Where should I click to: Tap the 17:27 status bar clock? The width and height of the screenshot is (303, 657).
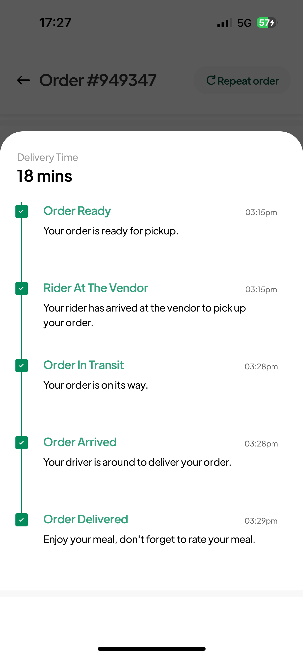click(55, 23)
